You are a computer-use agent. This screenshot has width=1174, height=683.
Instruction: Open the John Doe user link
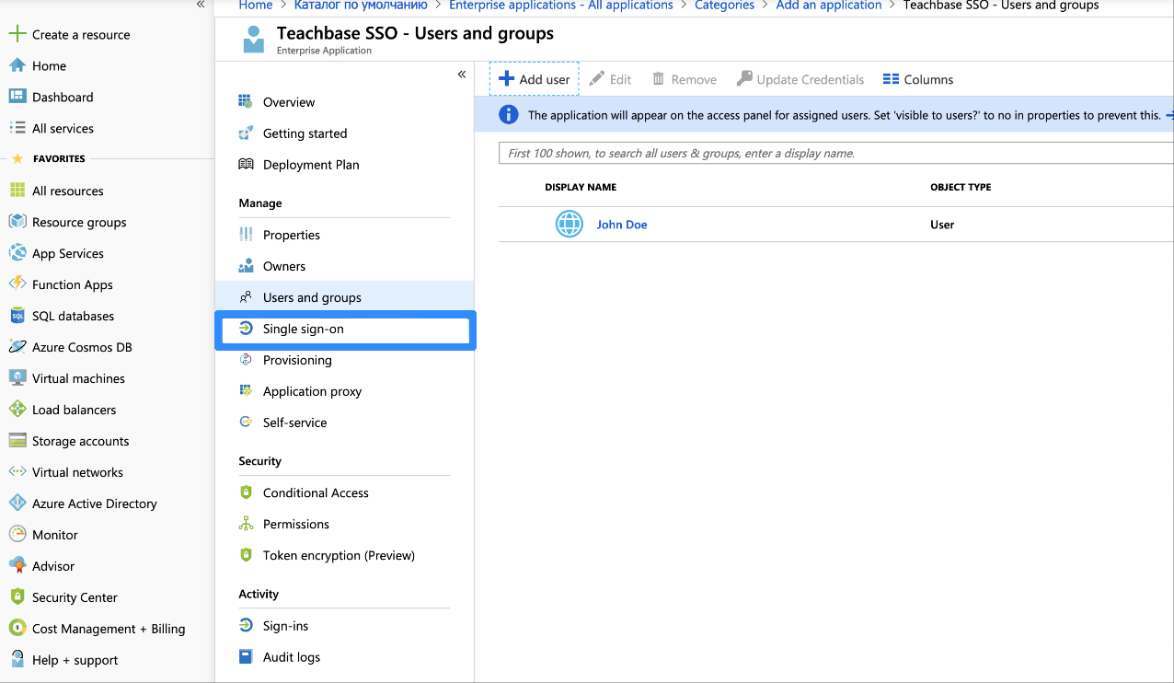[x=622, y=225]
